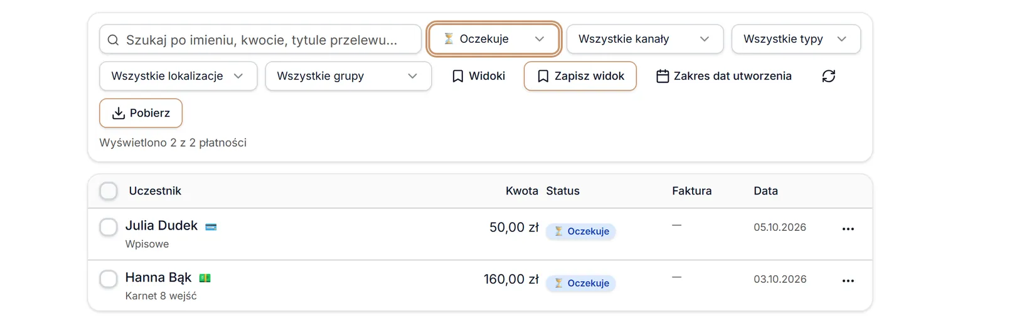Open the Oczekuje status filter dropdown
Screen dimensions: 1029x318
[x=494, y=39]
